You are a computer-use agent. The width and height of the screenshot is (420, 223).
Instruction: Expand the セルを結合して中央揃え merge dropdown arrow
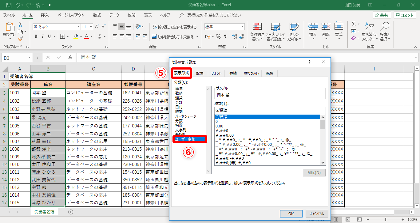click(197, 37)
